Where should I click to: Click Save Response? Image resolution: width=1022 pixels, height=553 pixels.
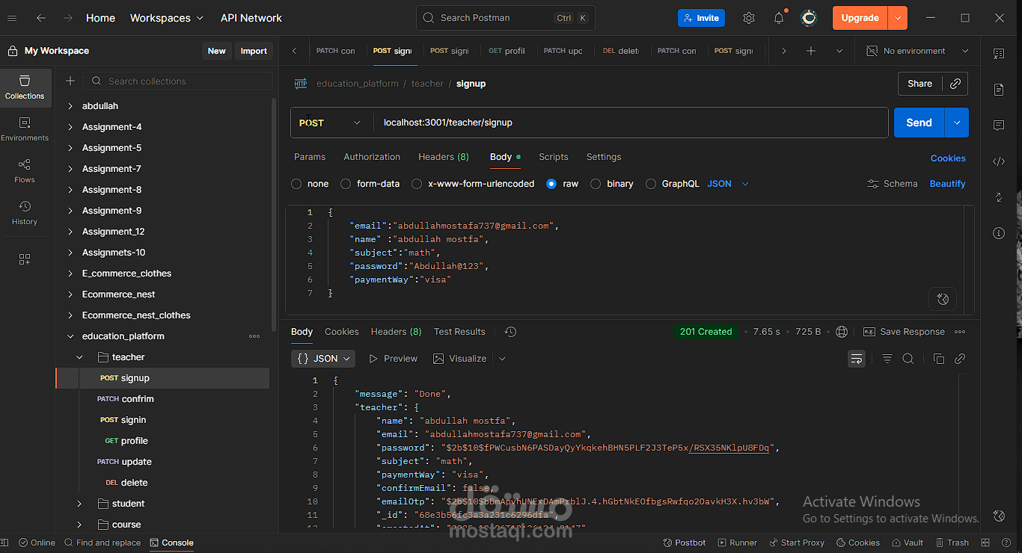pyautogui.click(x=904, y=332)
